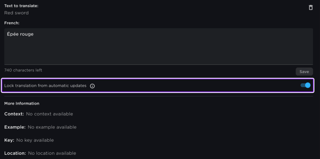Click the '740 characters left' counter
The image size is (320, 159).
pyautogui.click(x=23, y=70)
